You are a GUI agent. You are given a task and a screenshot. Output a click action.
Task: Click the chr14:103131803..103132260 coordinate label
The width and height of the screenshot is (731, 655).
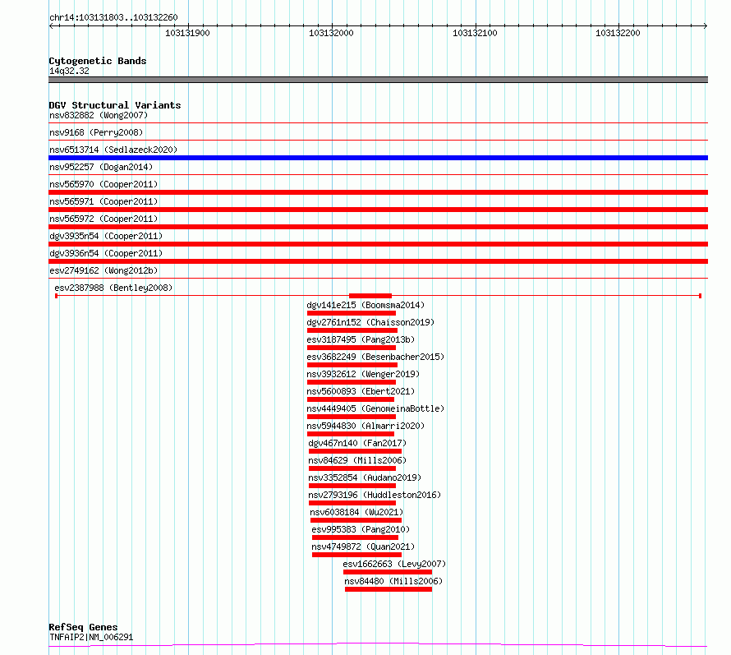113,18
